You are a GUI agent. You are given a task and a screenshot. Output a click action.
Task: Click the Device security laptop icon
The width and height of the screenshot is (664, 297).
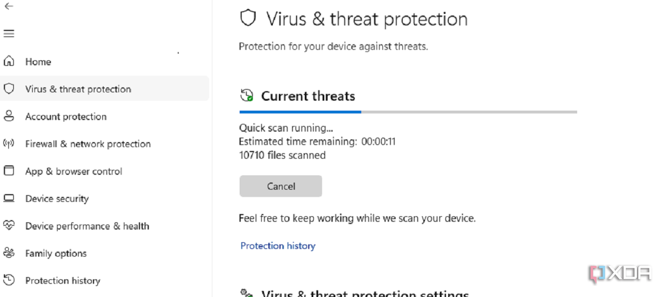[x=9, y=198]
